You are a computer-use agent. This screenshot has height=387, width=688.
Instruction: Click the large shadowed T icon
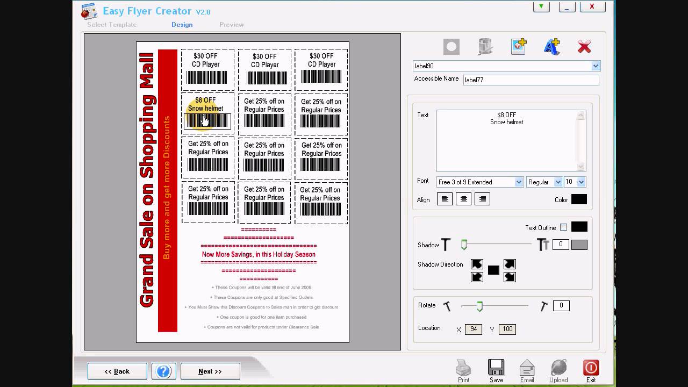coord(543,245)
